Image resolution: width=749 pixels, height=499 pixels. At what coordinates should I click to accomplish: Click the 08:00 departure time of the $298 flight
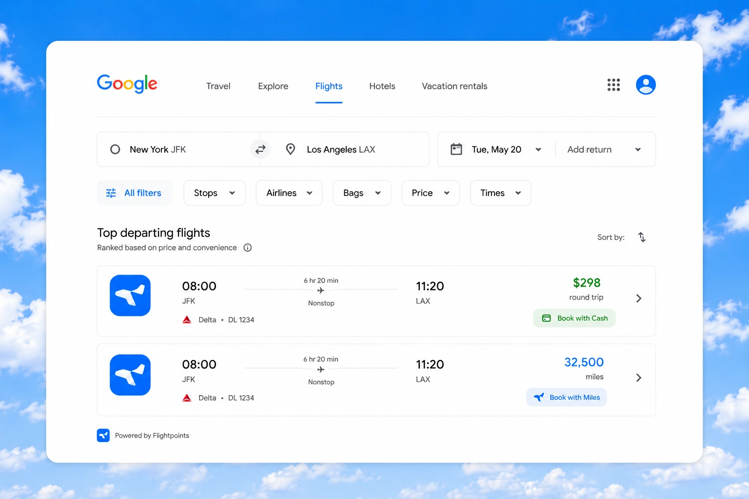pos(199,286)
